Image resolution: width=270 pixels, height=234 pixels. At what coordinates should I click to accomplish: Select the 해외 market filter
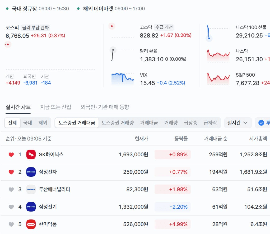pos(43,123)
